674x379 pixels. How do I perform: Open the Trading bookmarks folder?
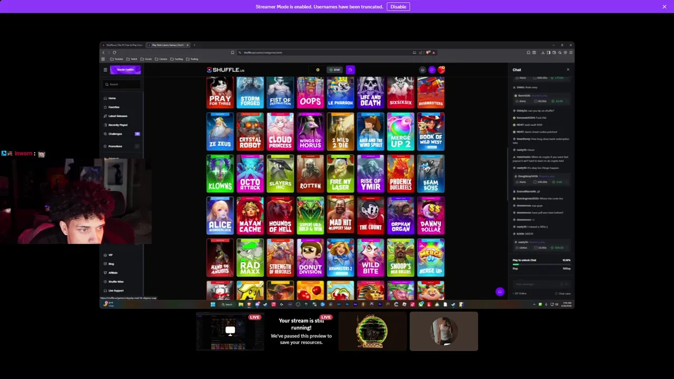(x=192, y=59)
